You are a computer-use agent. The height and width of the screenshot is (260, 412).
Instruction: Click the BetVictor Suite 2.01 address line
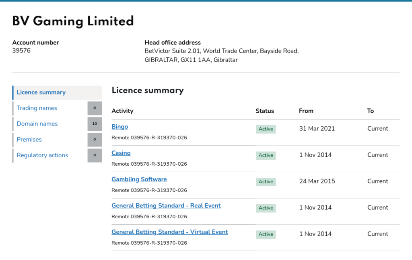click(x=222, y=51)
